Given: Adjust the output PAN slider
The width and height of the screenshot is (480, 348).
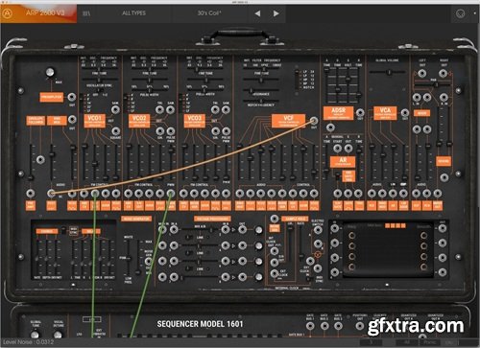Looking at the screenshot, I should point(433,84).
